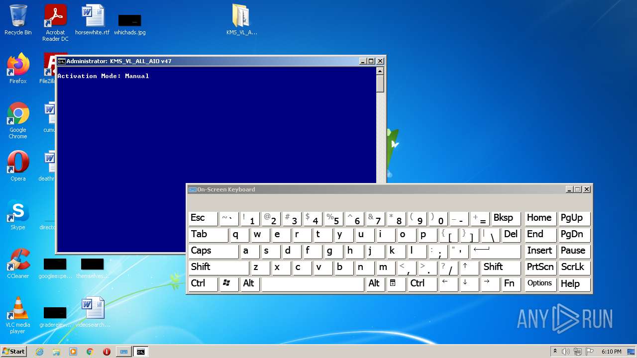The width and height of the screenshot is (637, 358).
Task: Click the Windows logo key on keyboard
Action: (229, 283)
